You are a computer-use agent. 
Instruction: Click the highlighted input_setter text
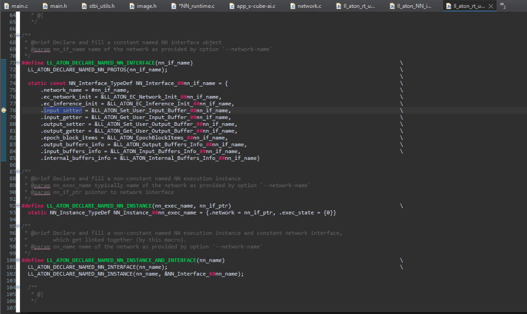click(x=62, y=111)
